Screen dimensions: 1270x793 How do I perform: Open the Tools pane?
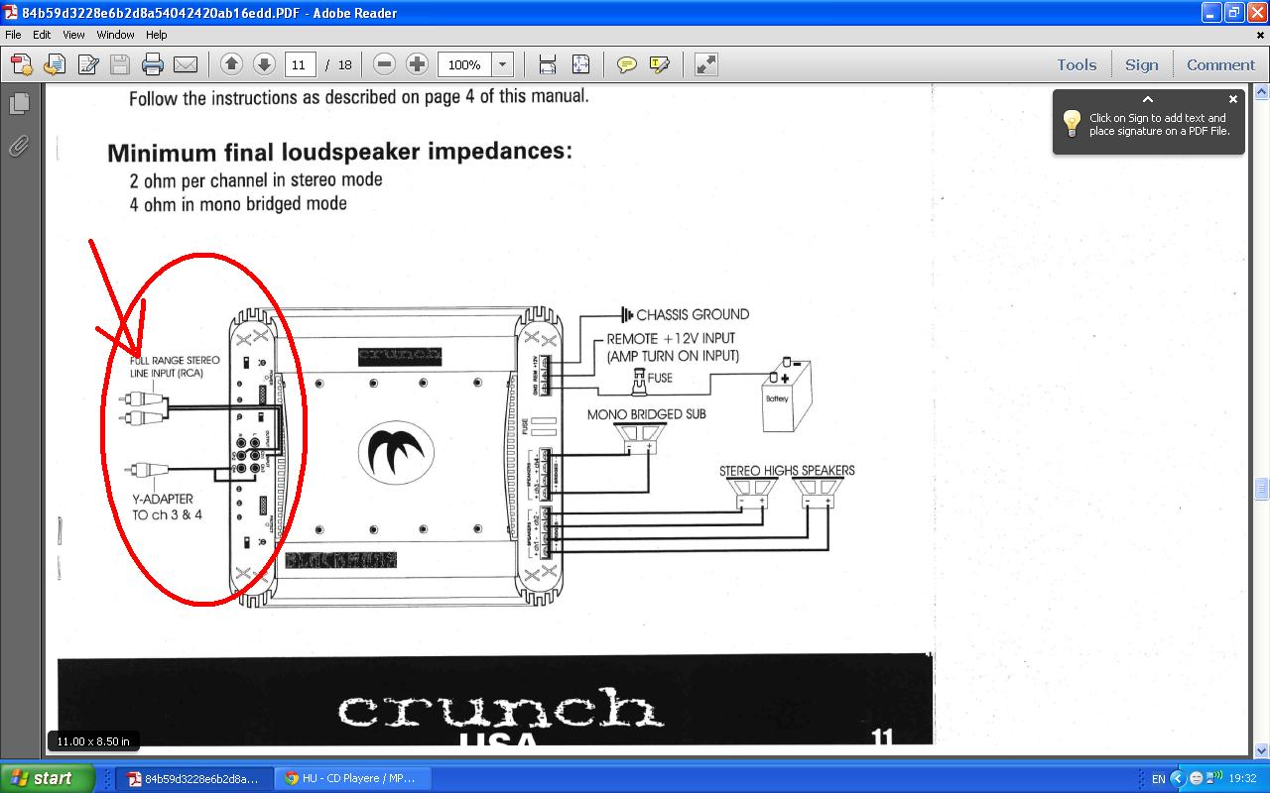[x=1077, y=64]
